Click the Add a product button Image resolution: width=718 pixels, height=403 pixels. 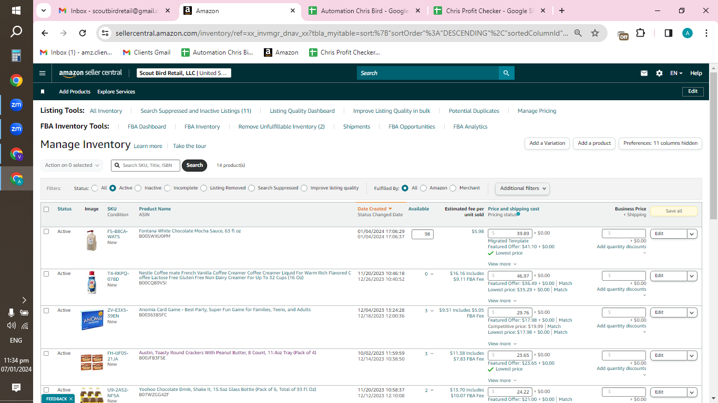coord(594,143)
